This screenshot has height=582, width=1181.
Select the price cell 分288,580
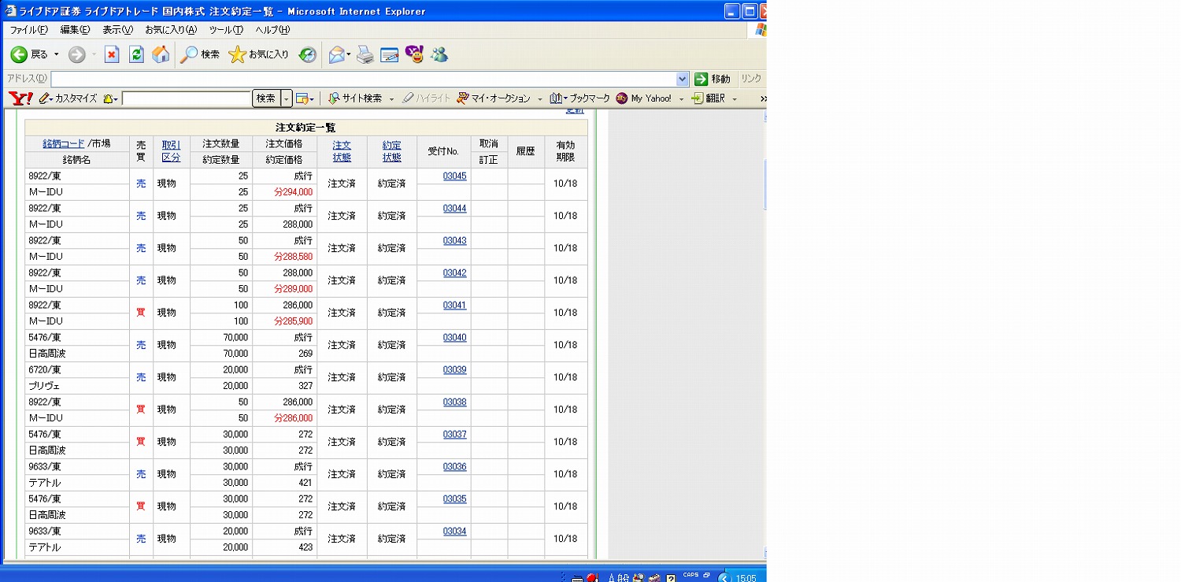(293, 257)
